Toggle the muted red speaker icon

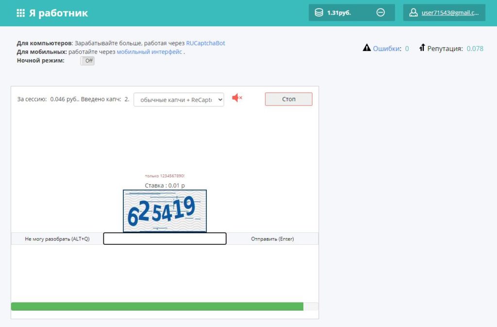coord(237,98)
